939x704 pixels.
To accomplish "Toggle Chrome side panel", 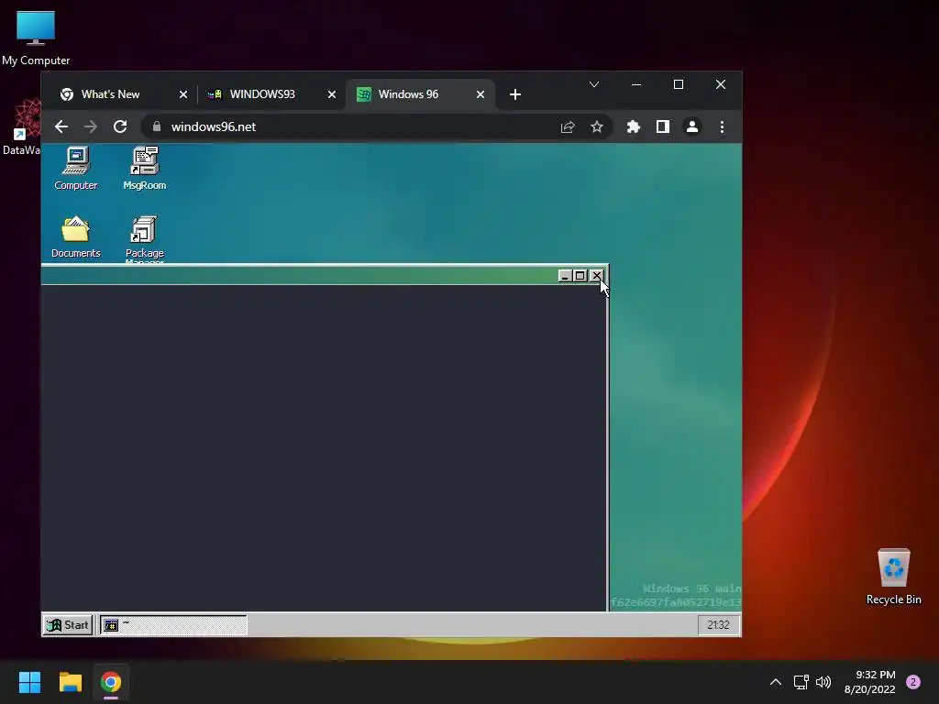I will coord(663,126).
